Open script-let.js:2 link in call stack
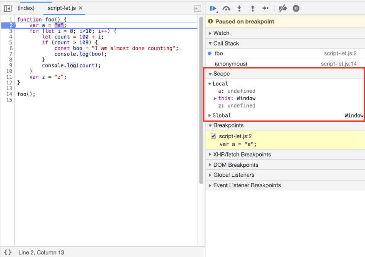 [x=341, y=54]
